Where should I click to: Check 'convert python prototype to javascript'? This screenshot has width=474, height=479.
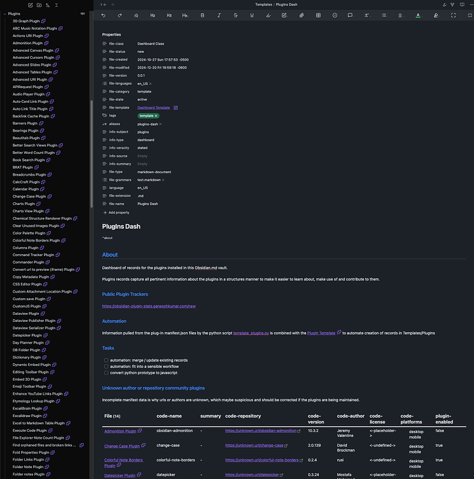click(x=106, y=373)
